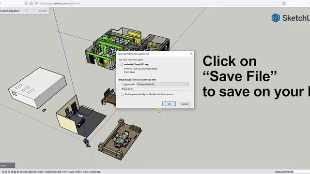Click the model name ending in 23aug2021
The width and height of the screenshot is (310, 174).
coord(10,11)
